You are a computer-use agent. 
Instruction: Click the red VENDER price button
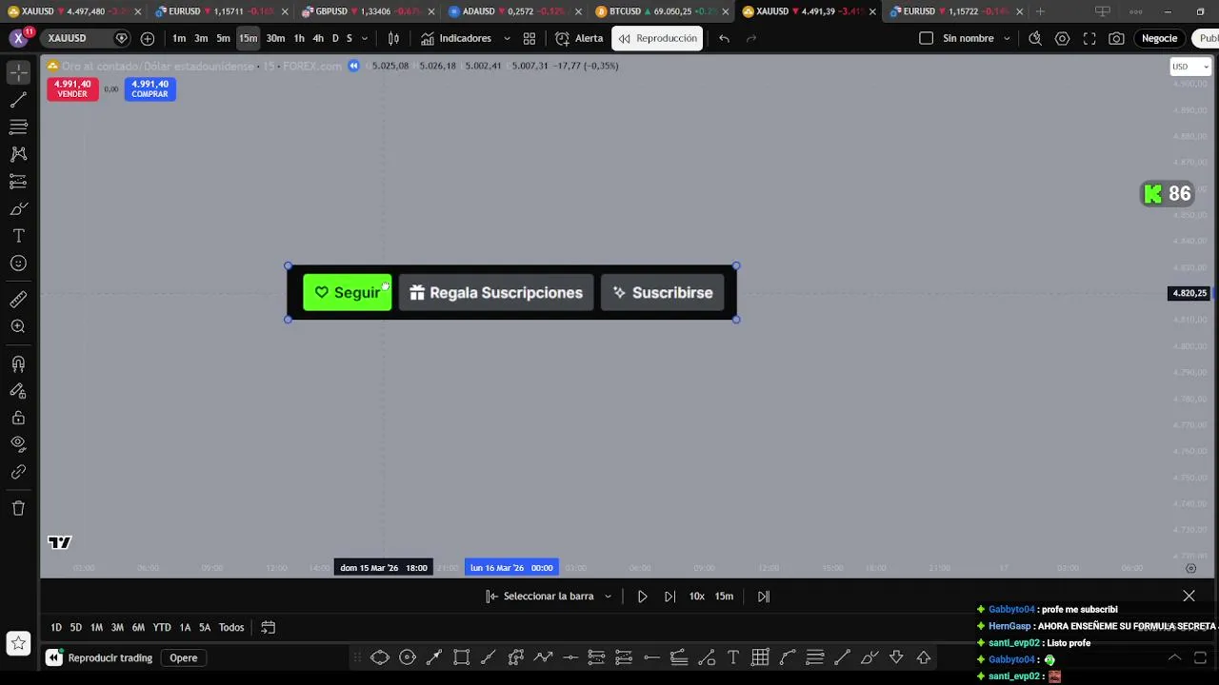pos(72,88)
